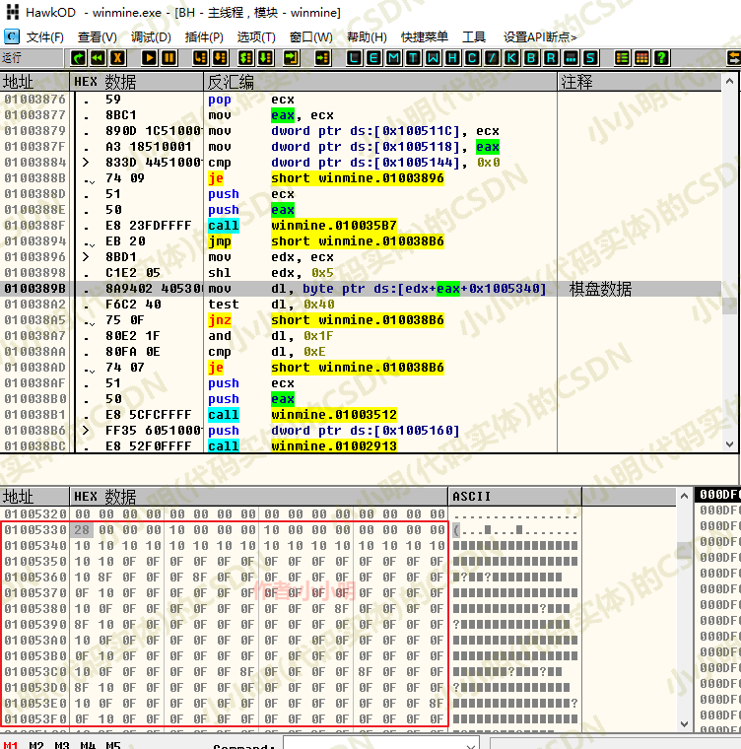Image resolution: width=741 pixels, height=749 pixels.
Task: Click down arrow of dump pane scrollbar
Action: (x=684, y=723)
